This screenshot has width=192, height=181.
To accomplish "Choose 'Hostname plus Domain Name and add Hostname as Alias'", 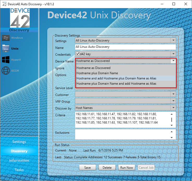I will pos(126,84).
